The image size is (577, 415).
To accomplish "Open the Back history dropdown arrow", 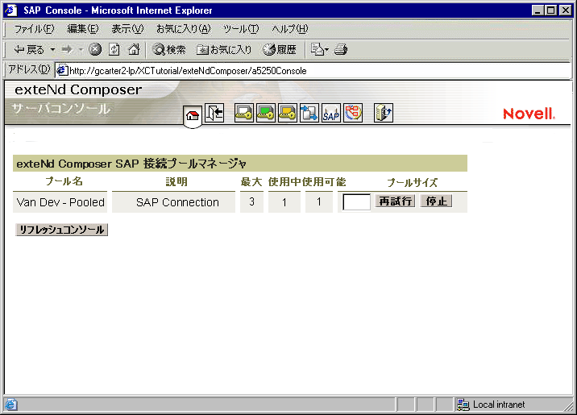I will pyautogui.click(x=52, y=49).
